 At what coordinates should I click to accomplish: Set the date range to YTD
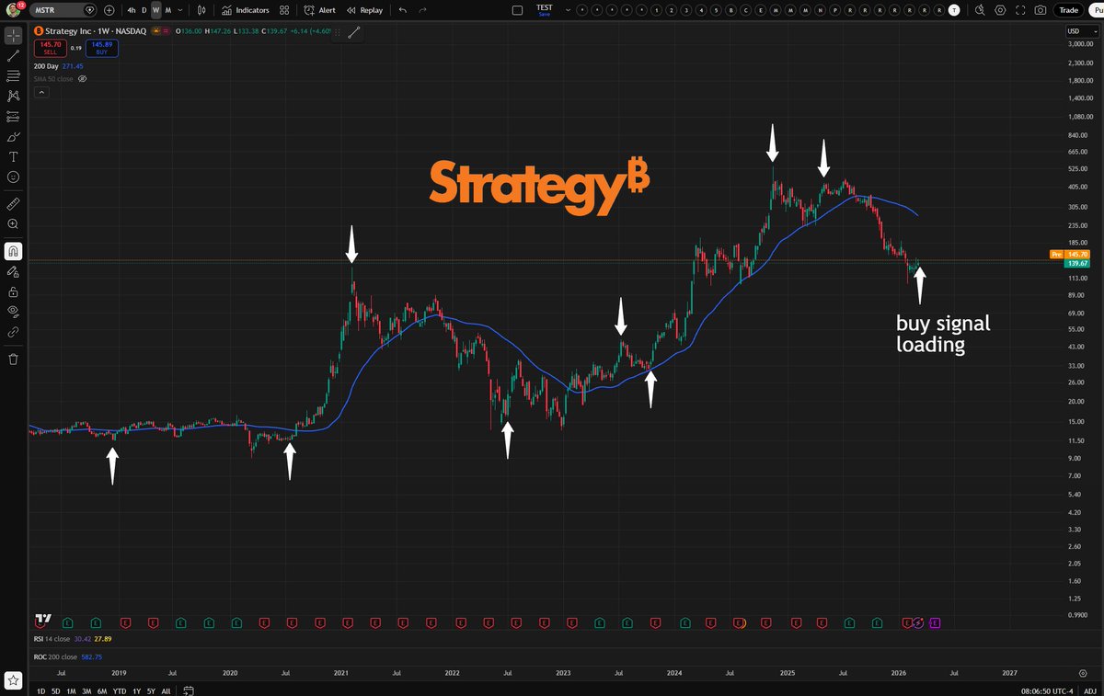pyautogui.click(x=120, y=690)
